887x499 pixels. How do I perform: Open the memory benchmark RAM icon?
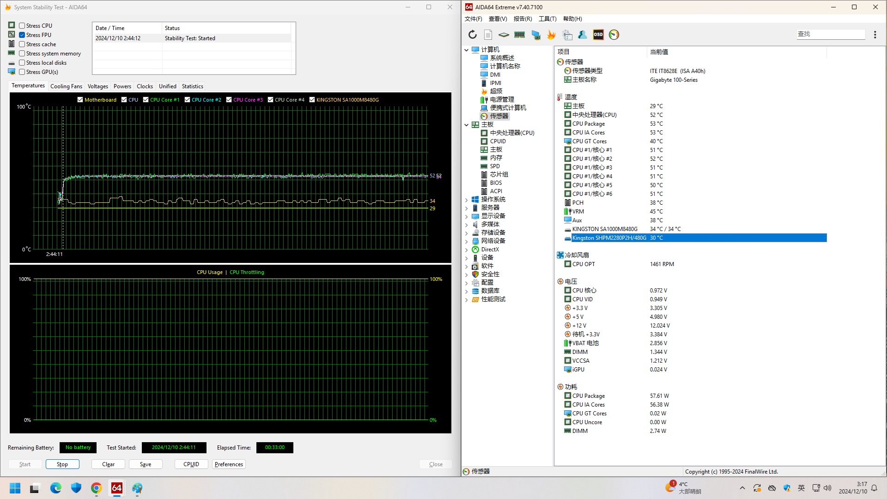tap(519, 35)
